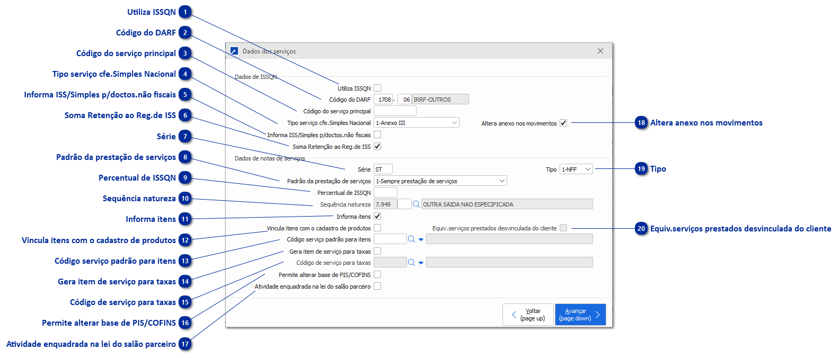The height and width of the screenshot is (358, 840).
Task: Open lookup for Código serviço padrão para itens
Action: 411,239
